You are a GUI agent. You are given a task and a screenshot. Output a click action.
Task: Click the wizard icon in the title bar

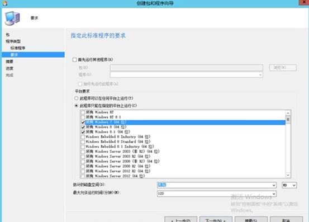(4, 3)
